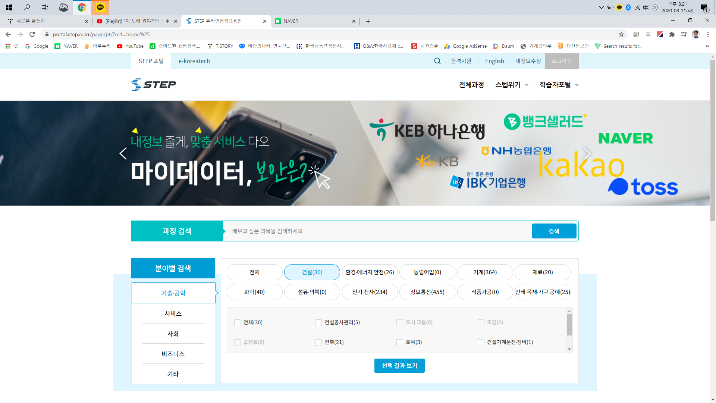Go to previous banner slide arrow
Screen dimensions: 716x403
[123, 153]
